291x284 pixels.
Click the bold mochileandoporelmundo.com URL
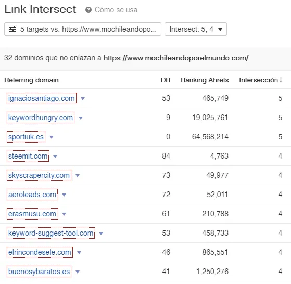tap(176, 58)
